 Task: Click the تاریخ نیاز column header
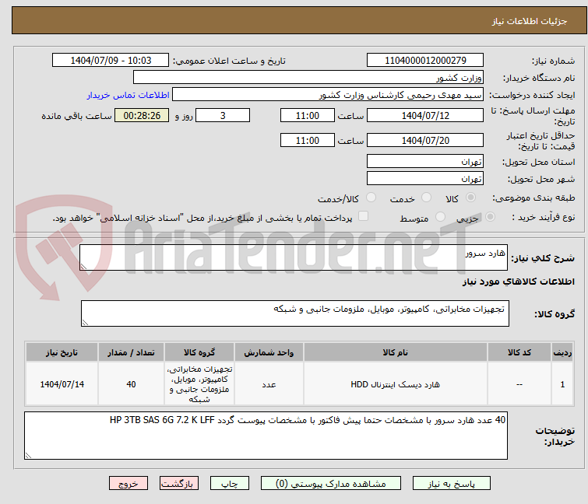pos(62,352)
